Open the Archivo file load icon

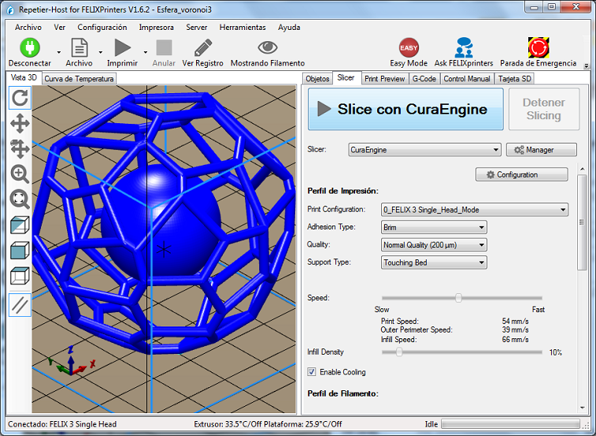(x=80, y=47)
